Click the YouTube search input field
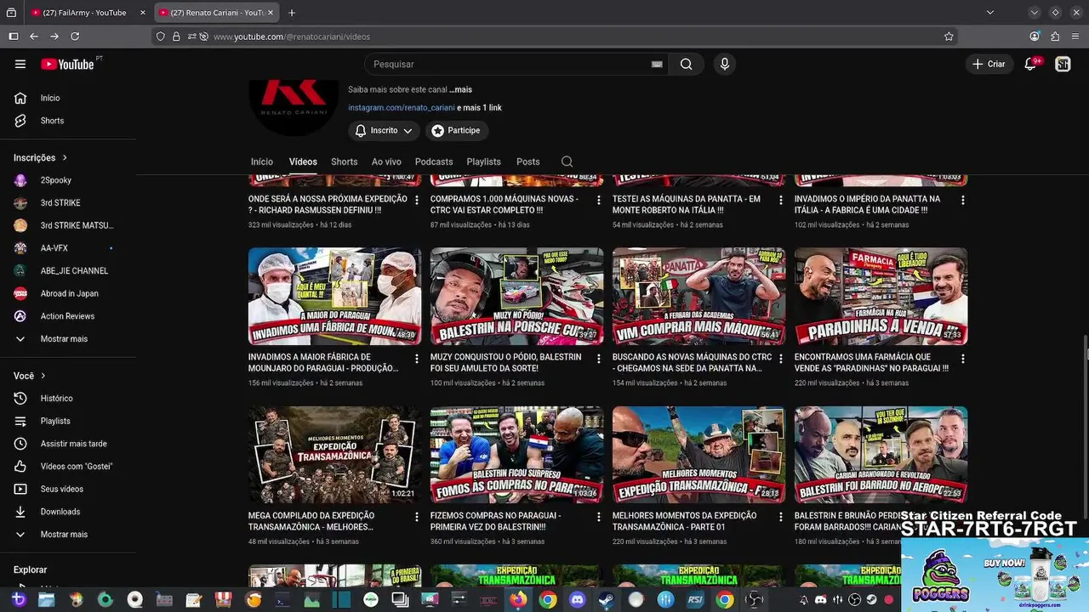 point(506,64)
